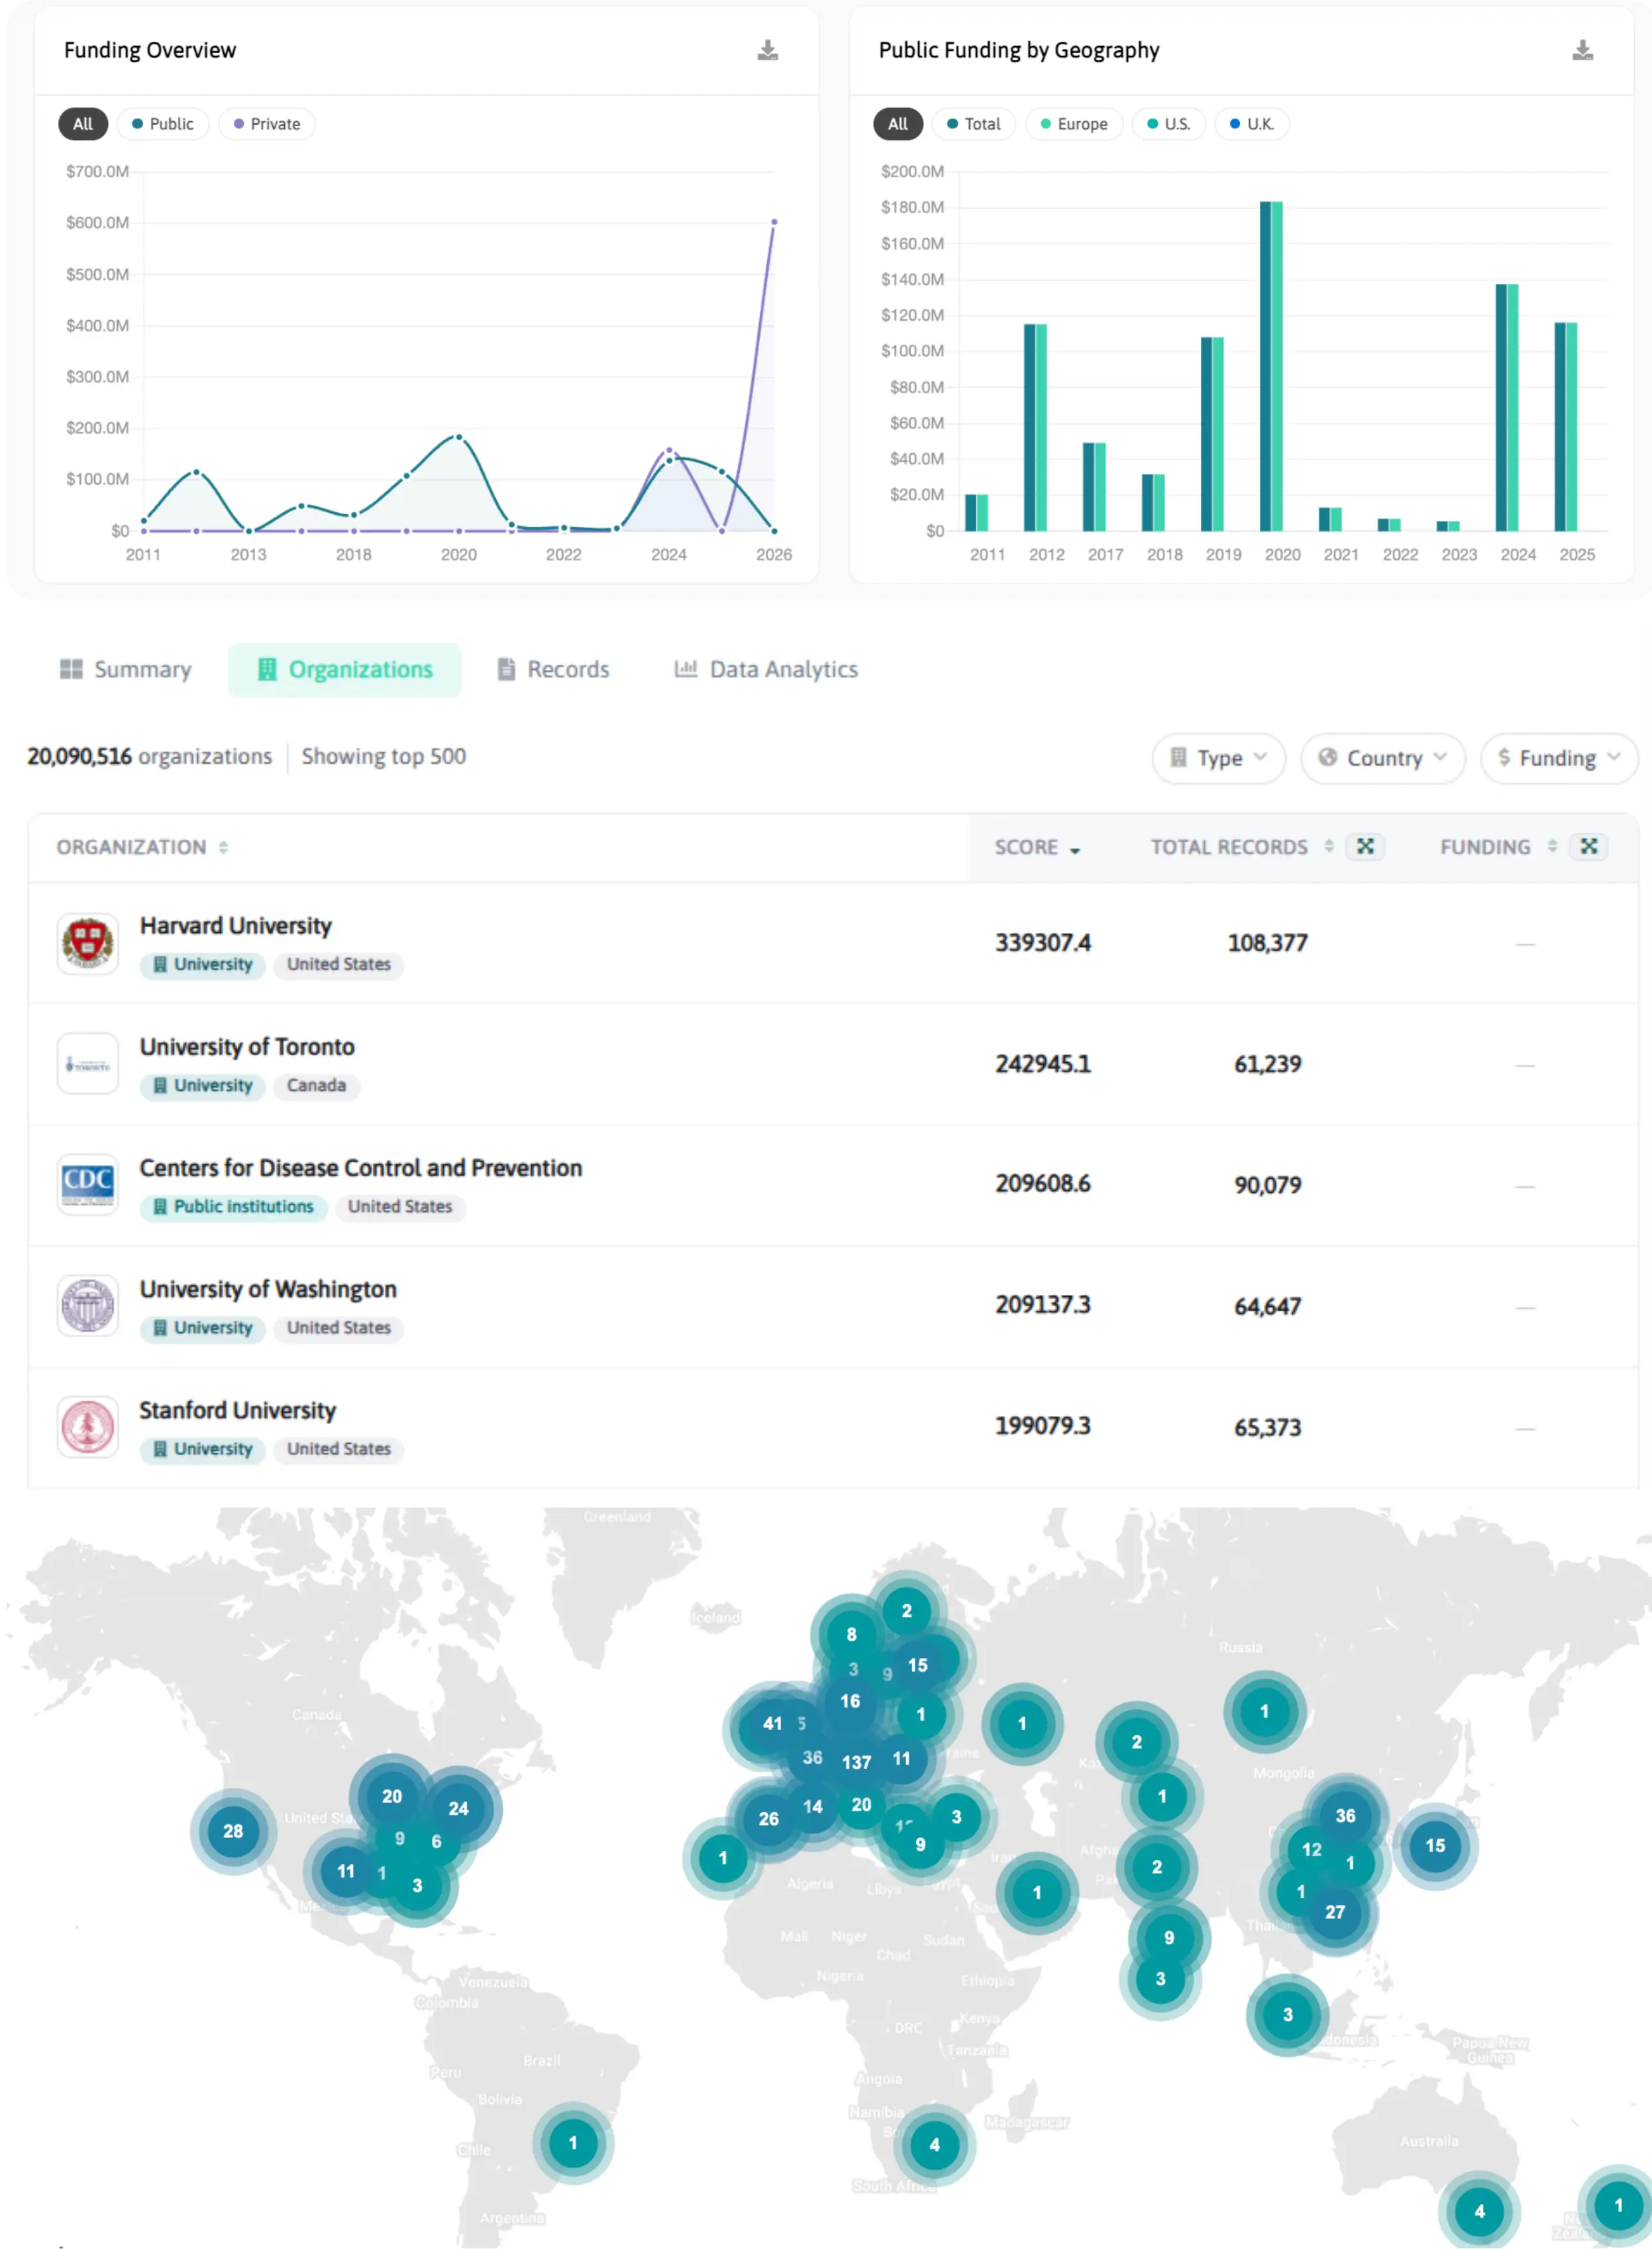This screenshot has height=2249, width=1652.
Task: Click the University of Washington seal
Action: (x=88, y=1305)
